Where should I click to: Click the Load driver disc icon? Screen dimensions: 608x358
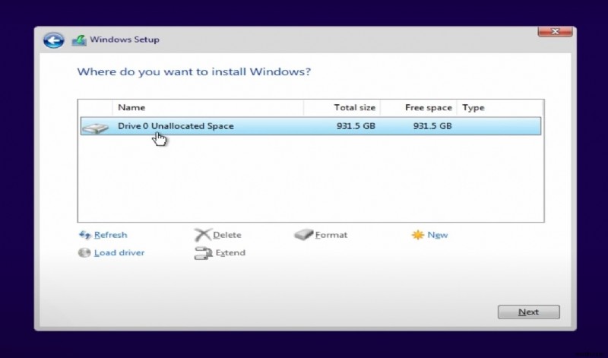[x=84, y=253]
